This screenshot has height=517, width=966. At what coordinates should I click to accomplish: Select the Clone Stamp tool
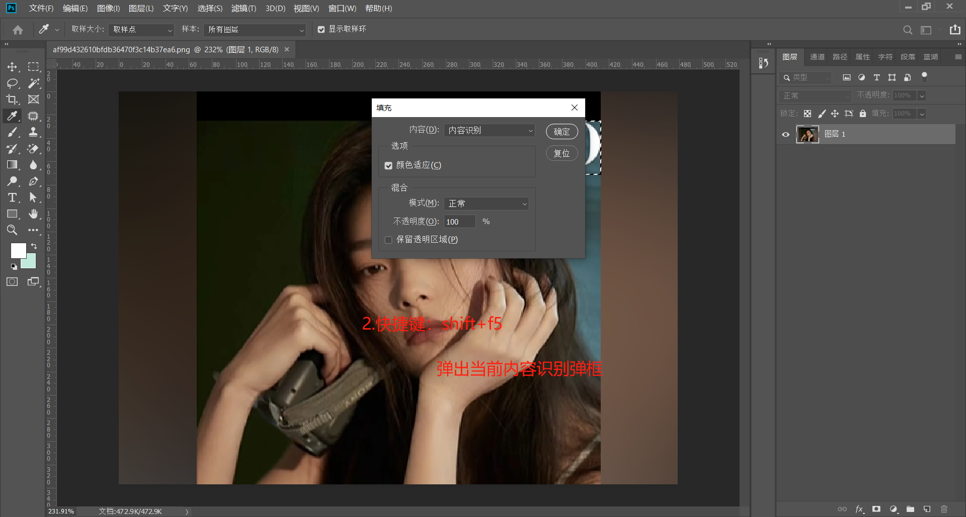pyautogui.click(x=33, y=132)
